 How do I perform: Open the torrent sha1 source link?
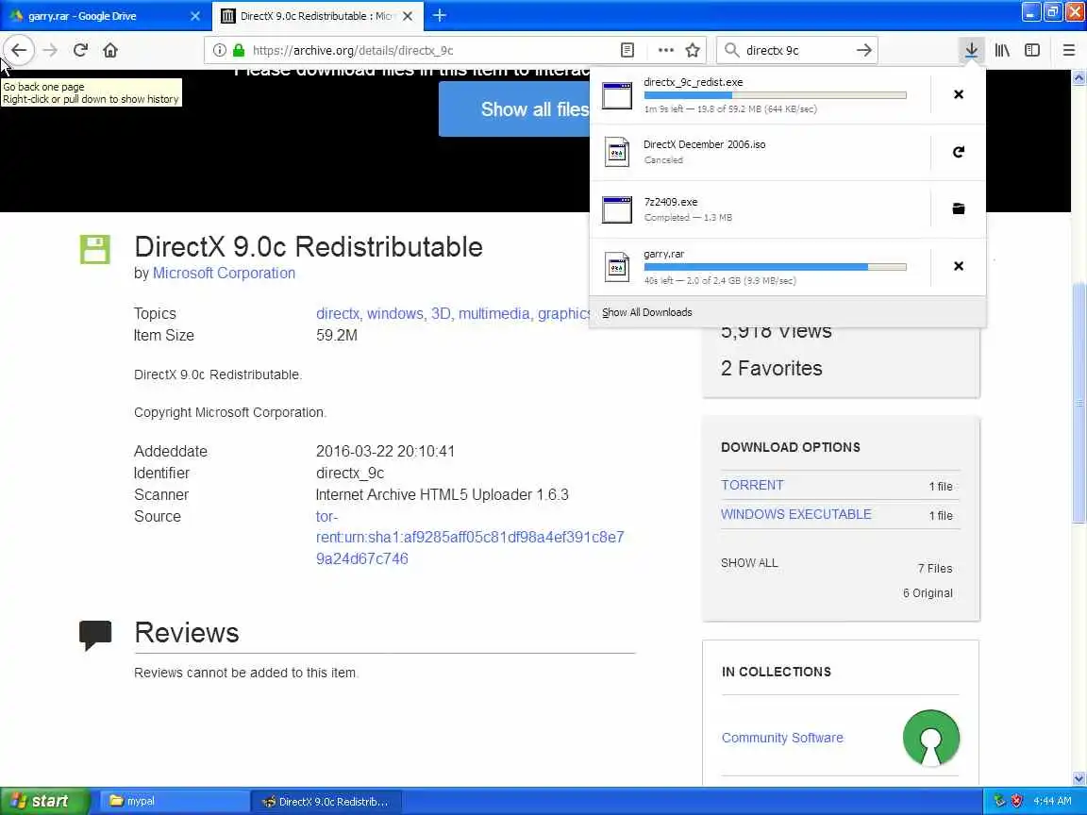[470, 537]
